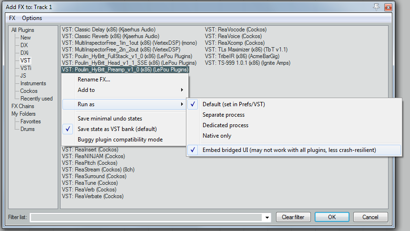Viewport: 410px width, 231px height.
Task: Open the Favorites folder
Action: (x=31, y=121)
